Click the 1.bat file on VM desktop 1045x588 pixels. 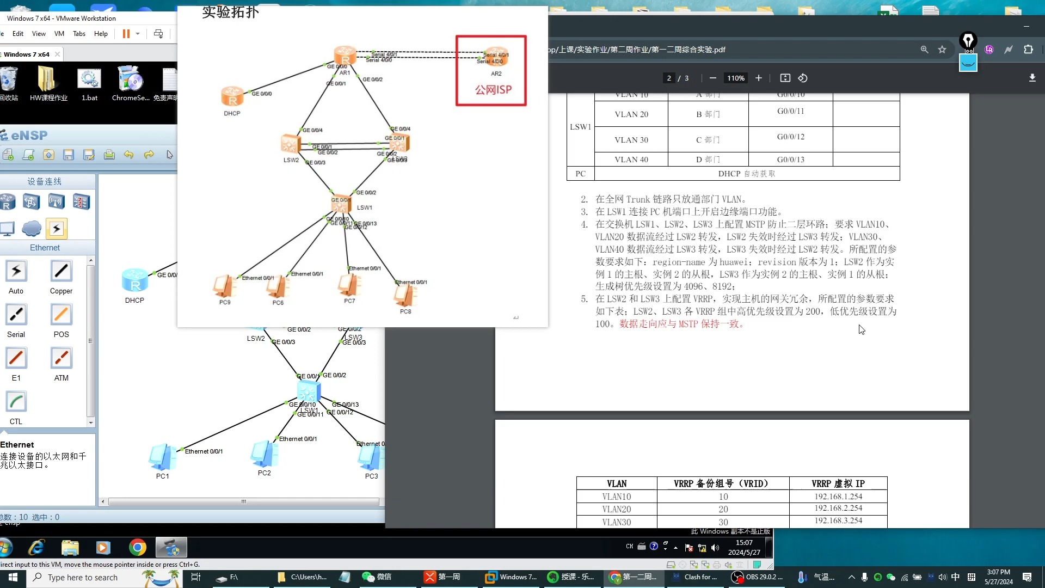89,83
